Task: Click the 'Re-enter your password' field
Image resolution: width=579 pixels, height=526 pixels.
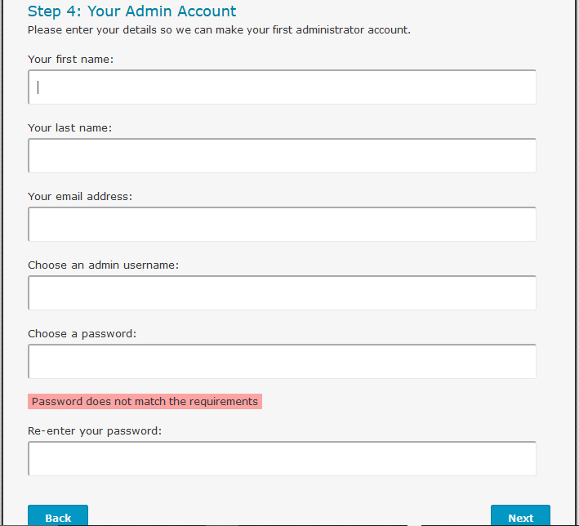Action: click(x=282, y=459)
